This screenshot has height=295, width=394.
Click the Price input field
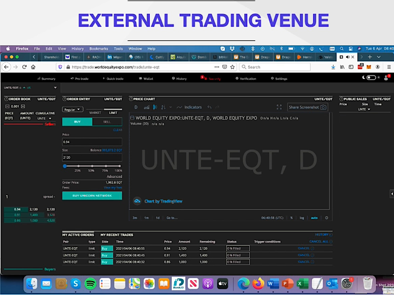pos(92,142)
